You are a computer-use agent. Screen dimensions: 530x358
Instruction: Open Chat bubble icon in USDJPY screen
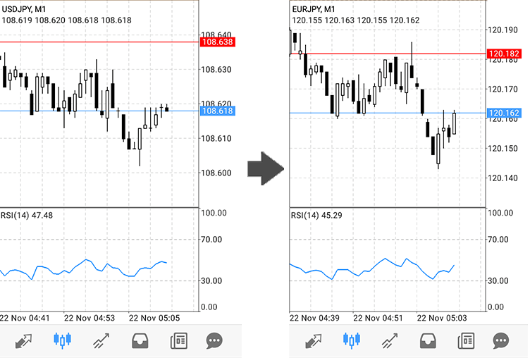point(215,341)
